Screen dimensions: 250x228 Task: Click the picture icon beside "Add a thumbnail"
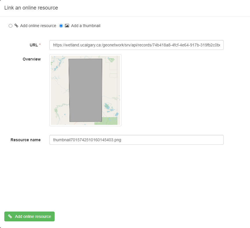(x=67, y=26)
